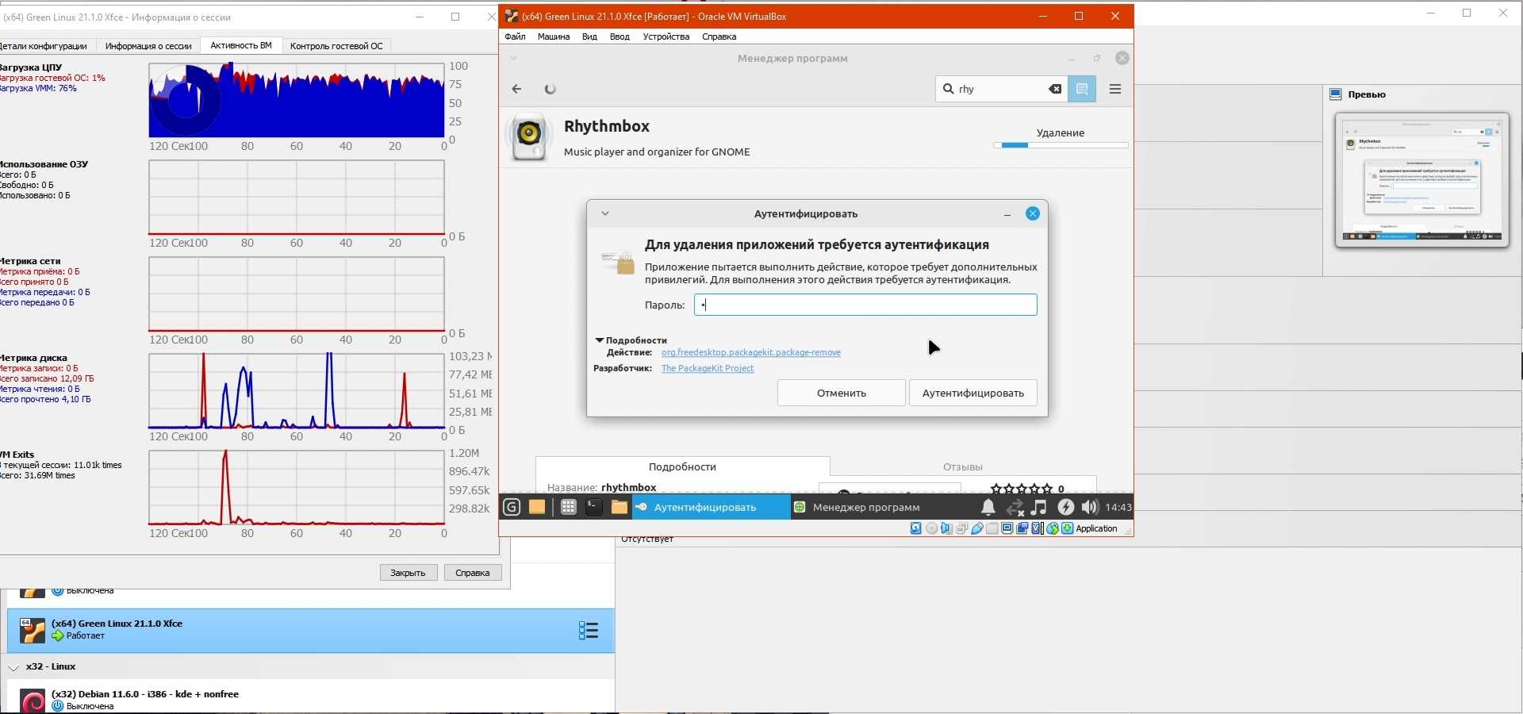Select the 'Активность ВМ' tab
Viewport: 1523px width, 714px height.
click(241, 45)
